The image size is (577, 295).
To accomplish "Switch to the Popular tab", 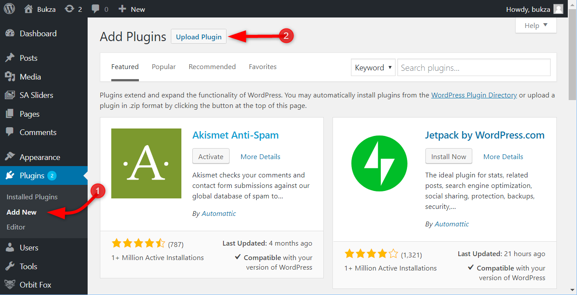I will (x=164, y=67).
